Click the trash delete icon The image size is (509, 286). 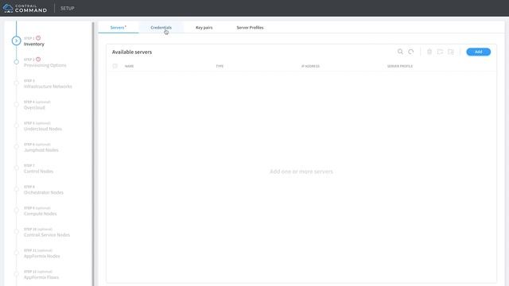(x=429, y=52)
